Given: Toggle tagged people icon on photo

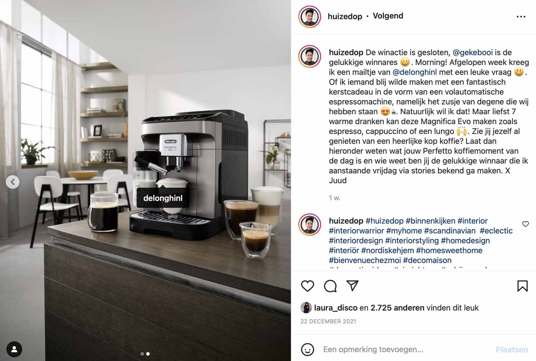Looking at the screenshot, I should (14, 349).
